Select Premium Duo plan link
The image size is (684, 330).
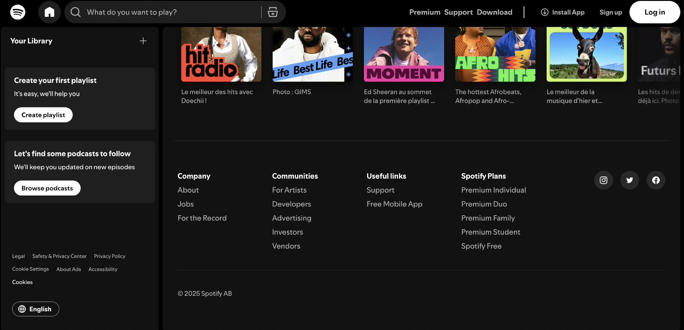click(484, 204)
